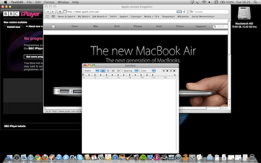This screenshot has width=261, height=163.
Task: Click the Wi-Fi status icon
Action: click(204, 2)
